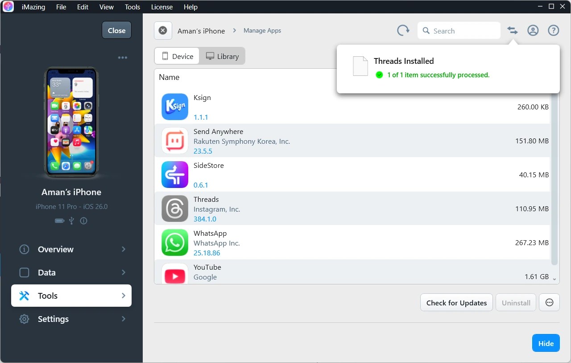Click the SideStore app icon
Viewport: 571px width, 363px height.
[x=174, y=175]
